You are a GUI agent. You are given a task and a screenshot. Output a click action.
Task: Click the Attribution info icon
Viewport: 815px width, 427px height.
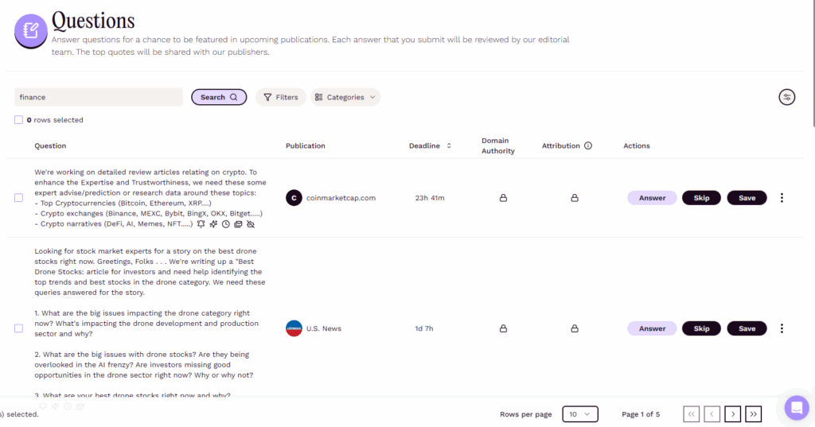click(588, 146)
